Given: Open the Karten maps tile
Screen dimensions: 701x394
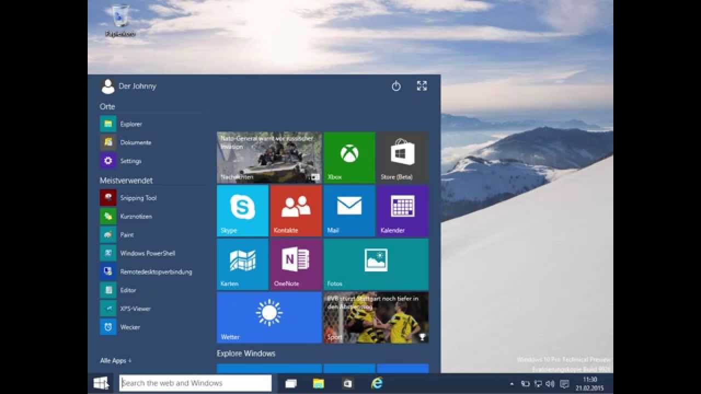Looking at the screenshot, I should (243, 264).
